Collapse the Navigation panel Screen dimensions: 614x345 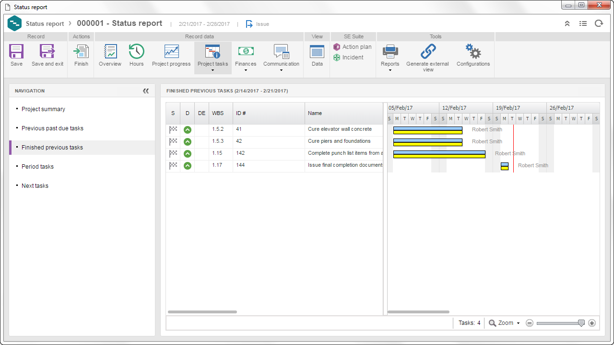[146, 91]
